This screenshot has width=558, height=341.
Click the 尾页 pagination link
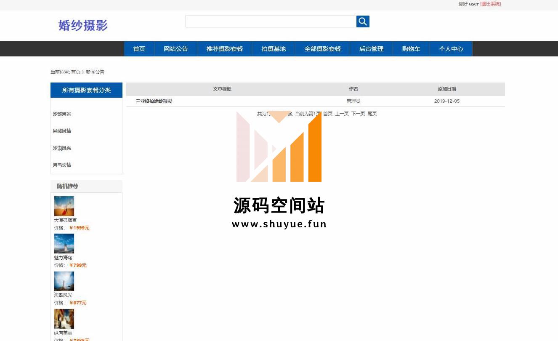[372, 114]
